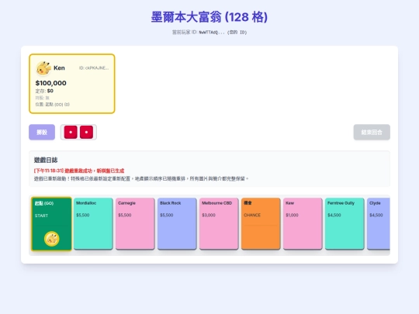Image resolution: width=419 pixels, height=314 pixels.
Task: Click Ken's $100,000 balance
Action: [50, 83]
